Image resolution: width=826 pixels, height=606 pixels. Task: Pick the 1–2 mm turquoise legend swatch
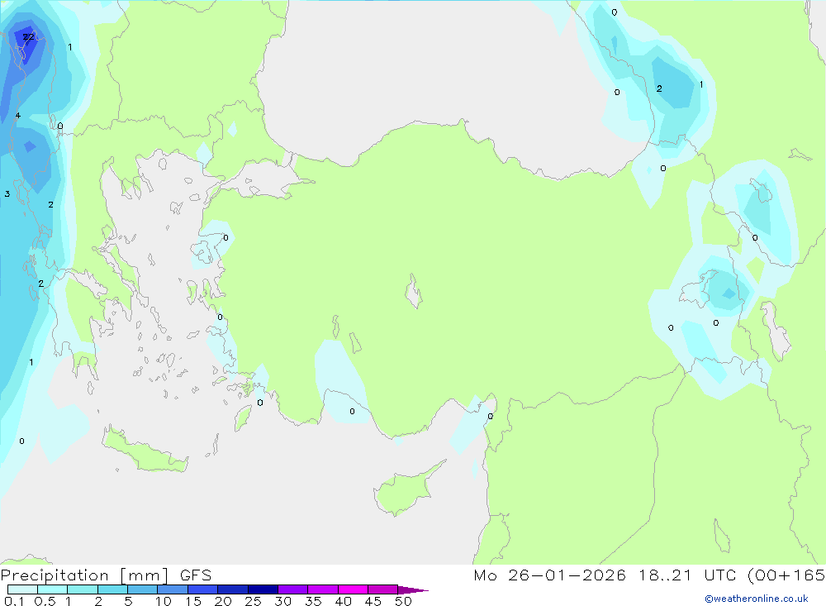pyautogui.click(x=83, y=589)
